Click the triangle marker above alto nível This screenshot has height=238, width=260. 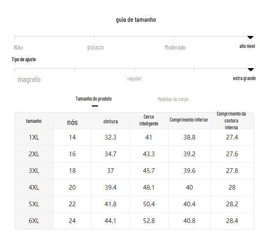click(x=251, y=38)
